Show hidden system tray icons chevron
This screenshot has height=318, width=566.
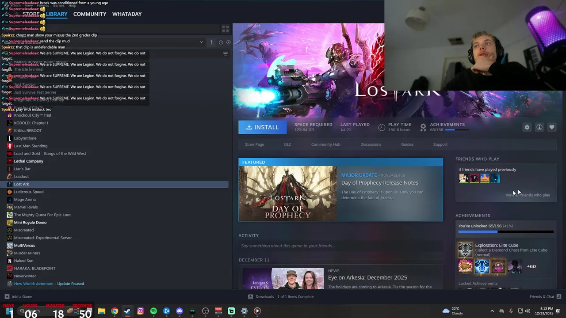click(492, 311)
